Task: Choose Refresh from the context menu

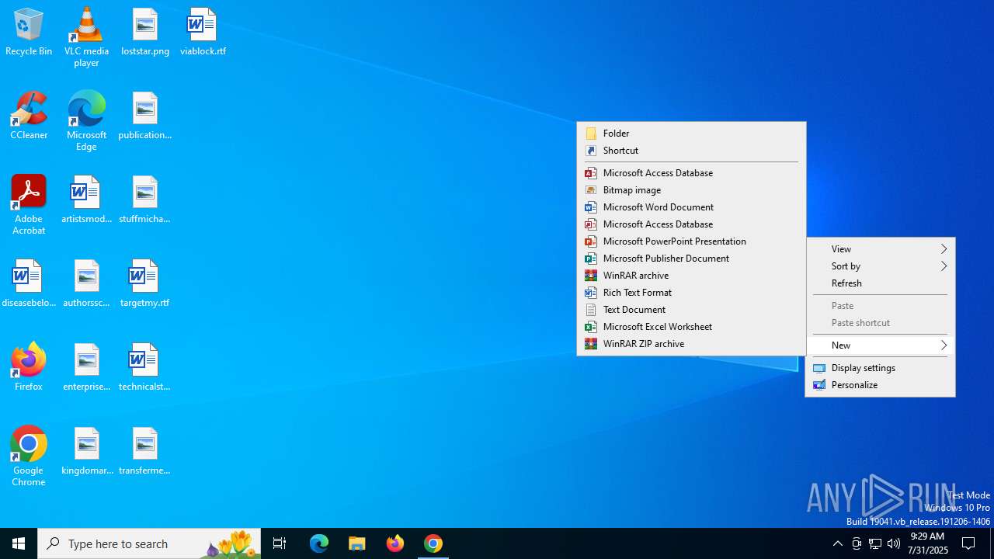Action: coord(880,283)
